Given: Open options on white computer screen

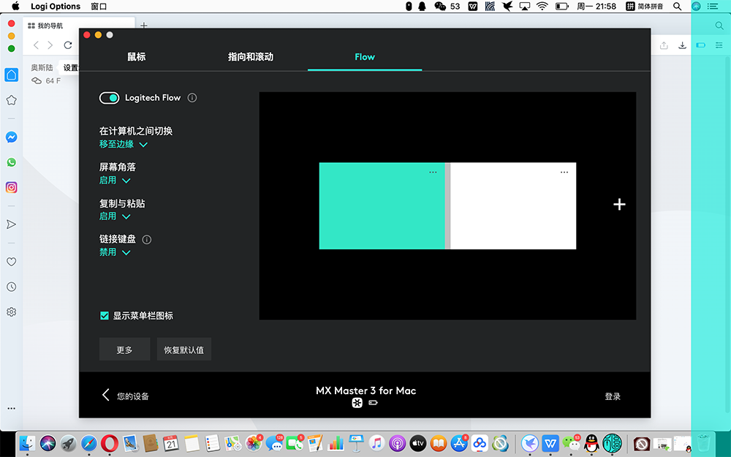Looking at the screenshot, I should (x=564, y=172).
